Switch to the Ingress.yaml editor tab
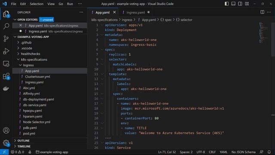The image size is (275, 155). 136,12
